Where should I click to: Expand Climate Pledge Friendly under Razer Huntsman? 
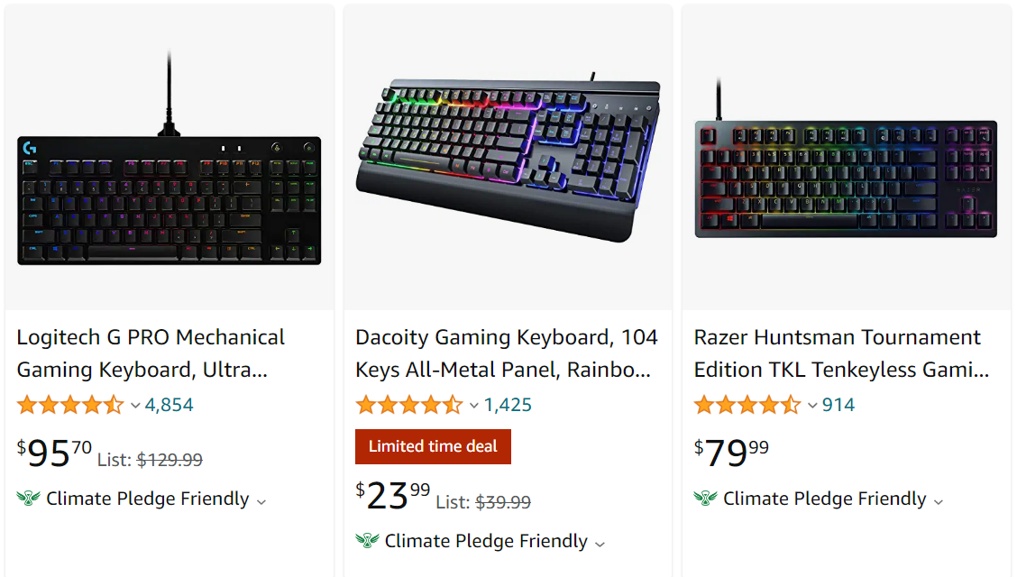pyautogui.click(x=938, y=500)
